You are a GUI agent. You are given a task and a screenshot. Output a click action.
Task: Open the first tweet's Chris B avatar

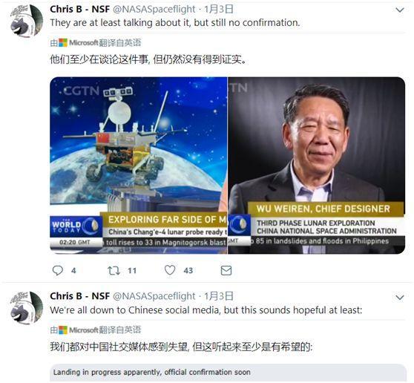pos(27,21)
